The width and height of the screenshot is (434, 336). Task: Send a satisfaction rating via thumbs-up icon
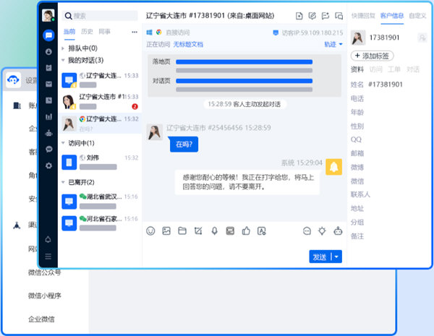(246, 231)
